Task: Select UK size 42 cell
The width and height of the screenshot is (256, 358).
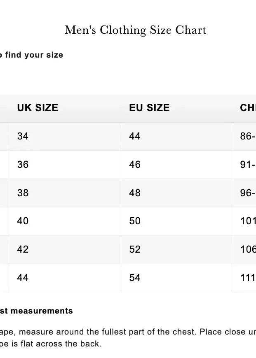Action: 23,249
